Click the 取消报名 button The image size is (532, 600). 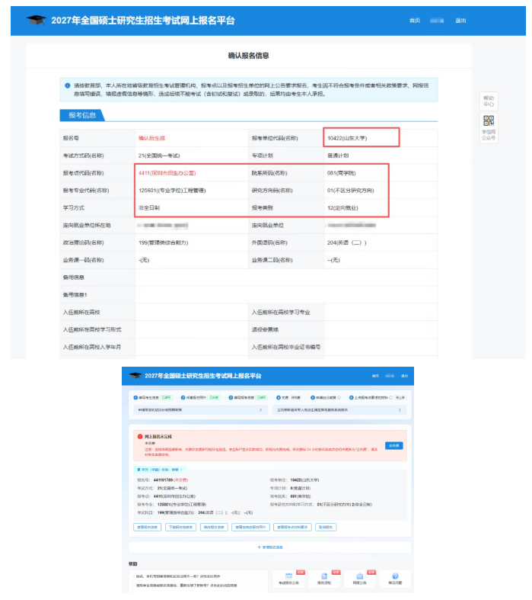[x=326, y=527]
